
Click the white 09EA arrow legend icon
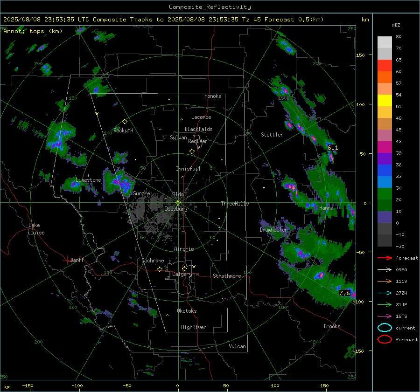point(385,270)
